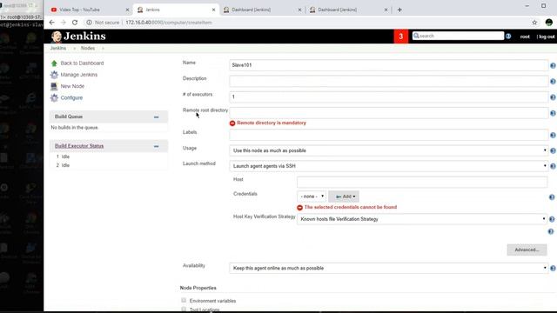557x313 pixels.
Task: Open search help icon beside search box
Action: (x=508, y=36)
